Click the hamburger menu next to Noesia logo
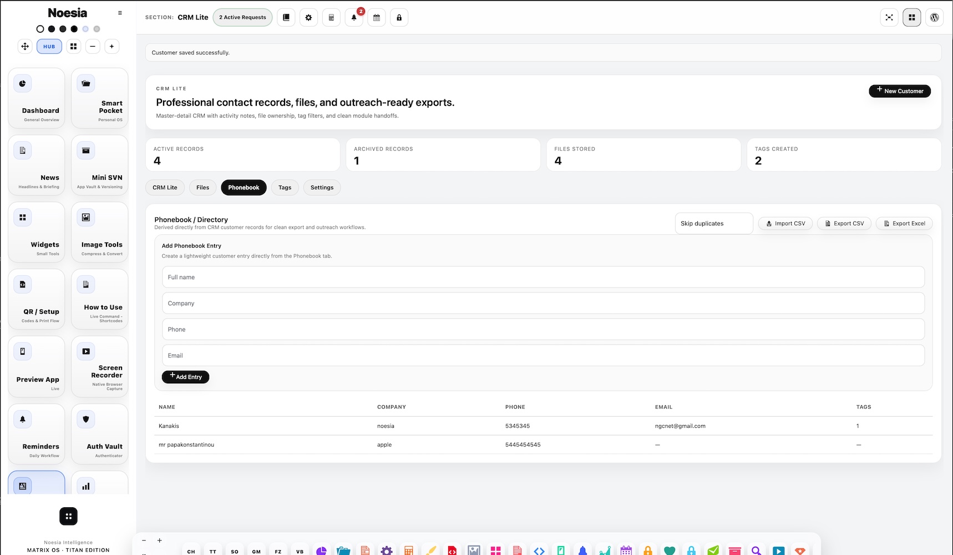Viewport: 953px width, 555px height. click(x=120, y=13)
